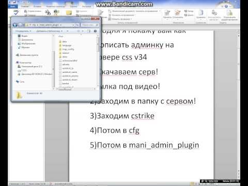Run the ABC spelling check in Word

16,12
